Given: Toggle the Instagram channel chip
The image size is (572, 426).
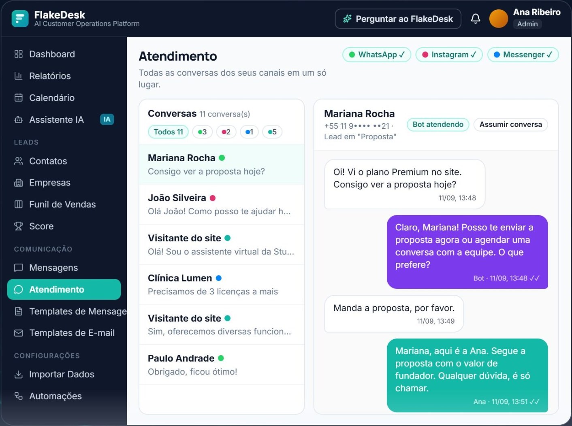Looking at the screenshot, I should (449, 55).
